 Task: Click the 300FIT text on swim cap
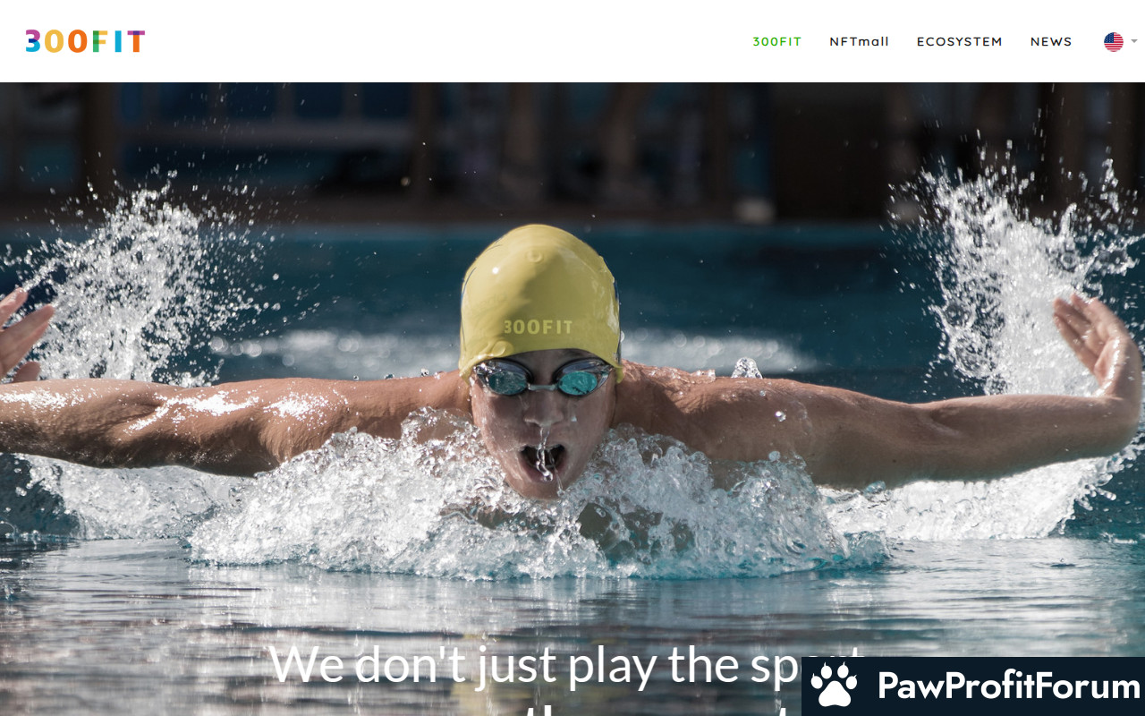pyautogui.click(x=538, y=328)
